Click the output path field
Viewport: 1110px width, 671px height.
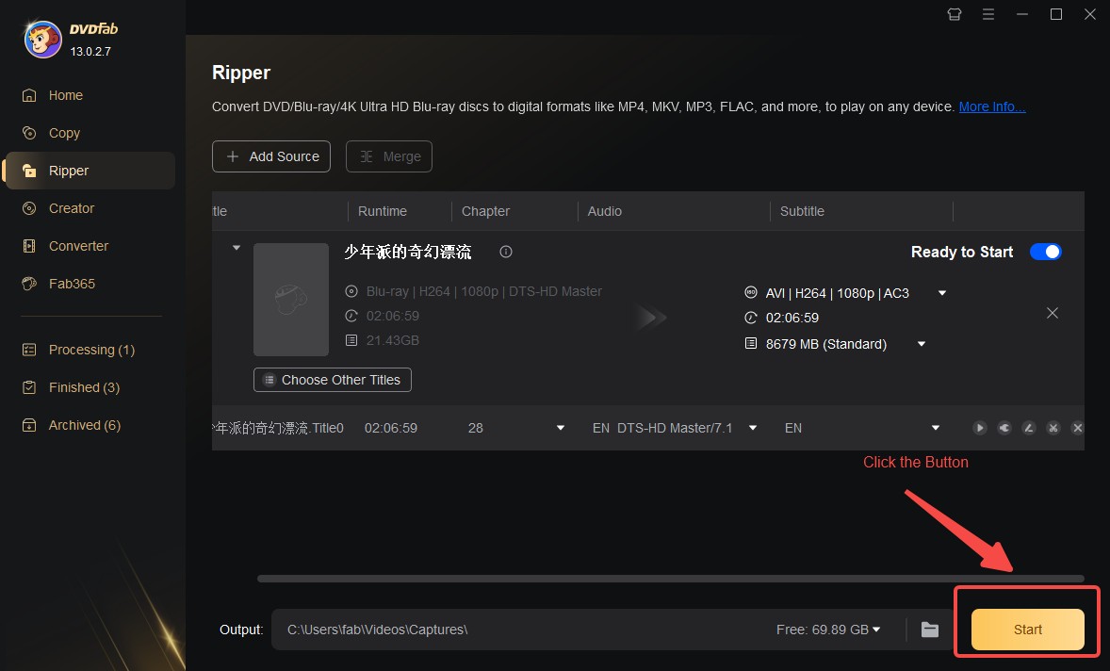(x=524, y=630)
